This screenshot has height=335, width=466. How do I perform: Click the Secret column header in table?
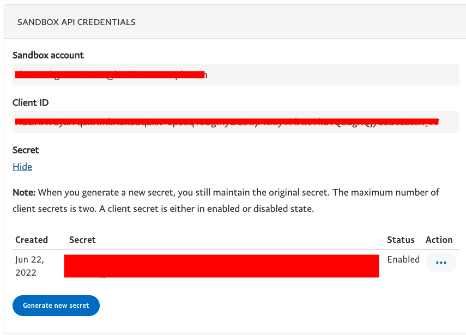(x=82, y=240)
